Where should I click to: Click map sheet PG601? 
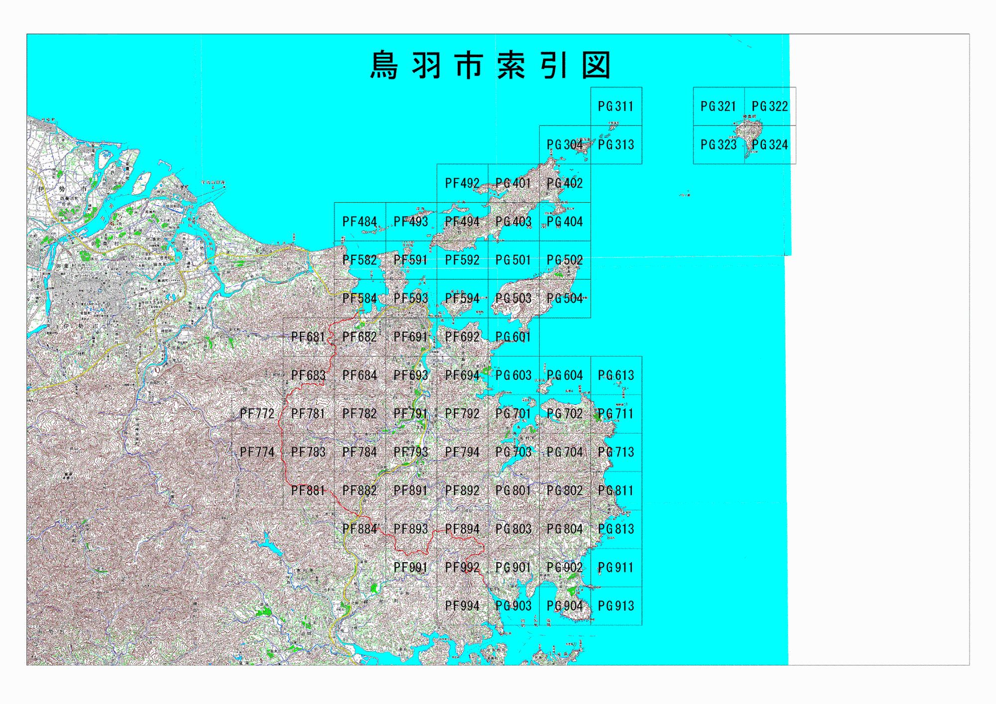coord(513,337)
